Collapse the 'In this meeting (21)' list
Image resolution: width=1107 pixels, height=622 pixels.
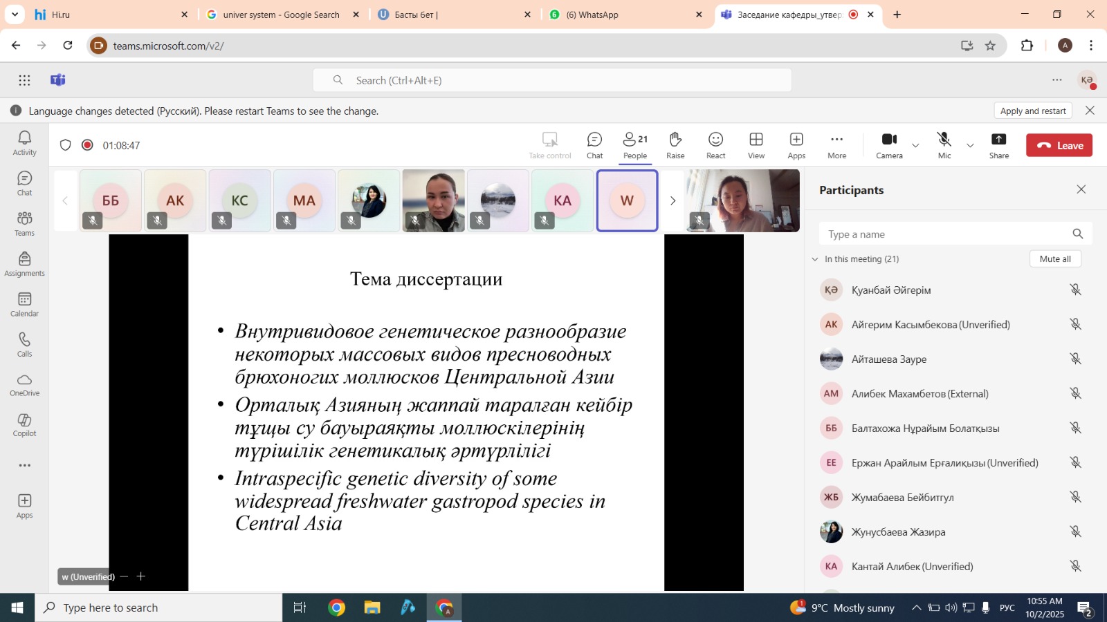pyautogui.click(x=815, y=259)
